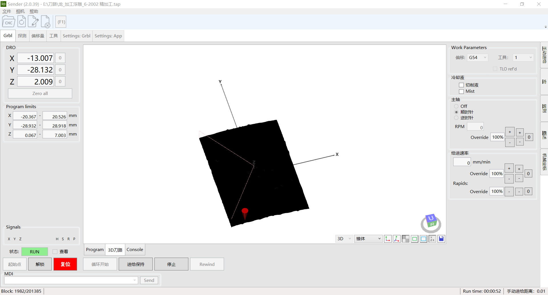Open the Settings: Grbl tab
The height and width of the screenshot is (295, 548).
coord(76,36)
